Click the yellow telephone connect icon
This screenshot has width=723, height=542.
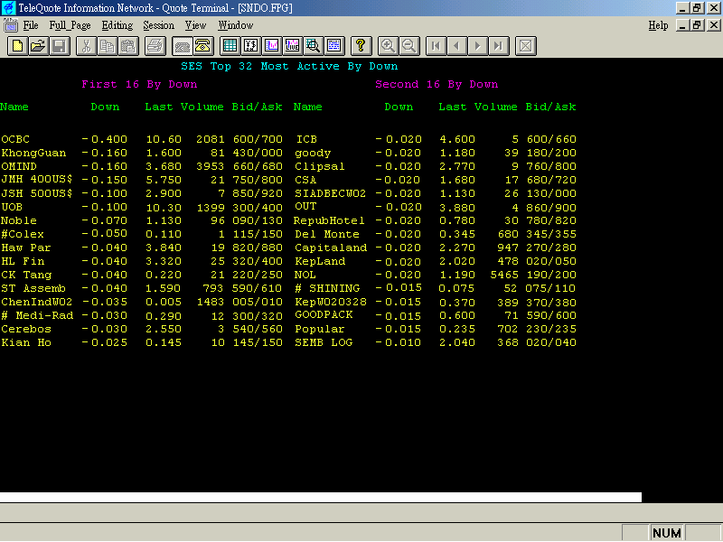pyautogui.click(x=202, y=46)
